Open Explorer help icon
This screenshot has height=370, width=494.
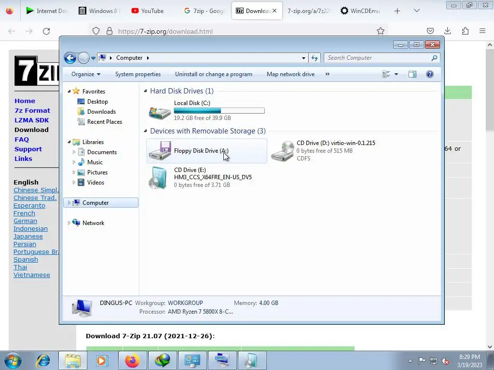pyautogui.click(x=430, y=74)
